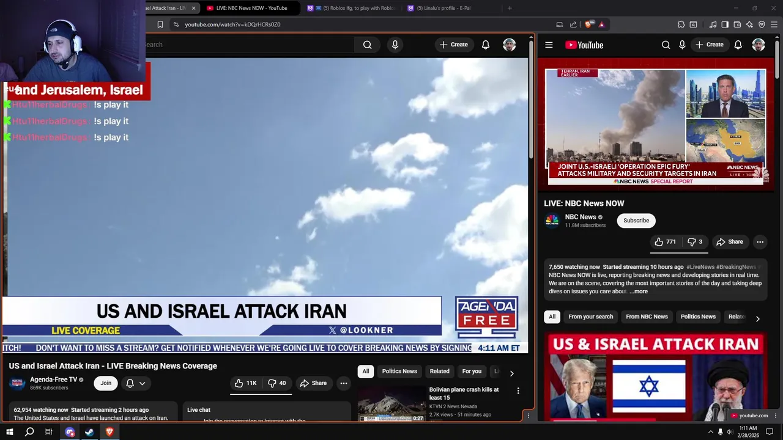783x440 pixels.
Task: Toggle volume speaker icon in system tray
Action: 730,432
